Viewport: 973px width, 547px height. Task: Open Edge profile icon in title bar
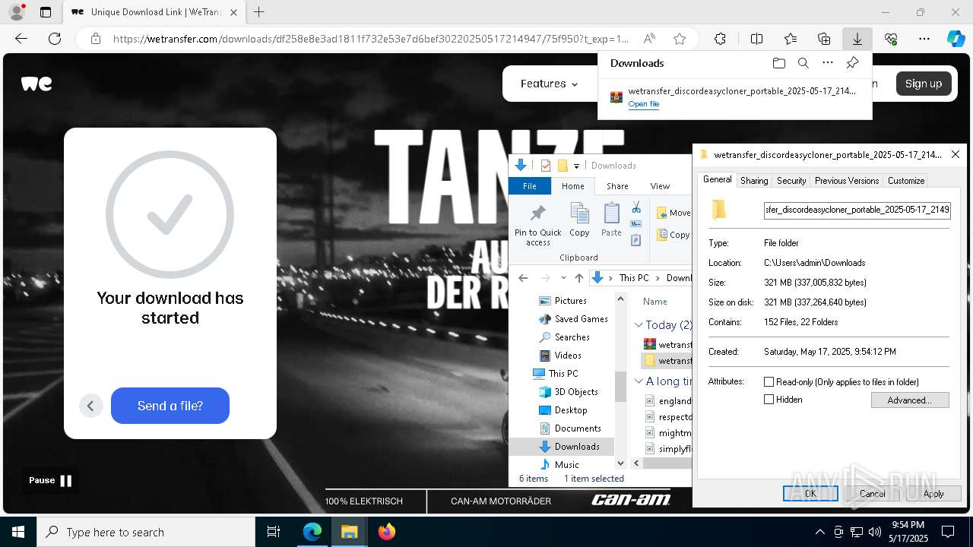[17, 12]
